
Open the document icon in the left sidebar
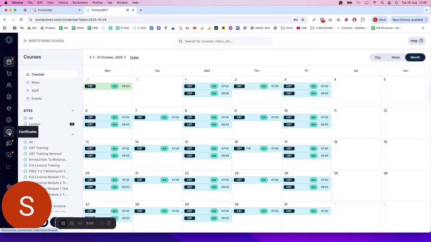pos(9,97)
